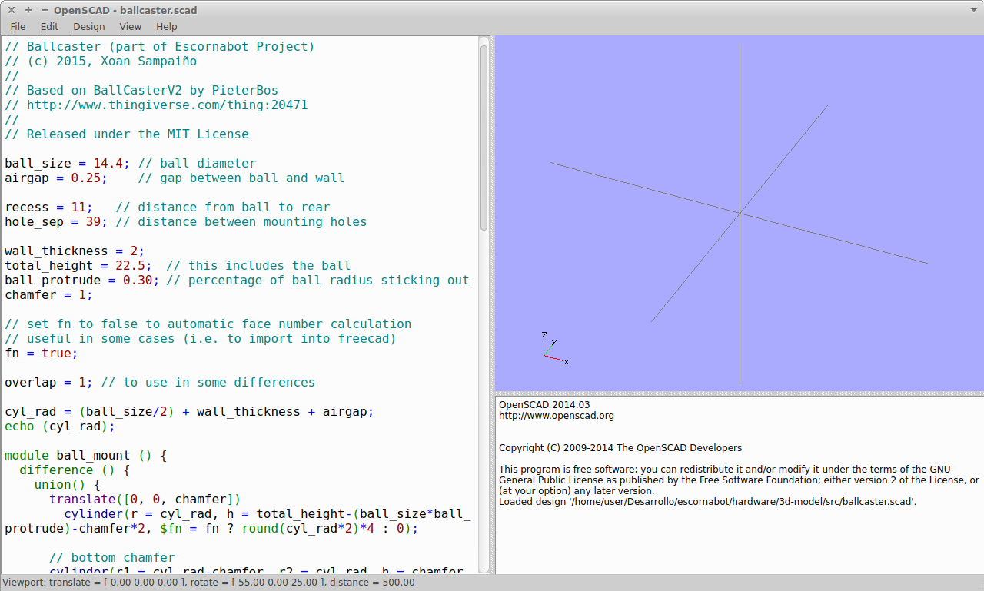Click the 'difference () {' line

pos(75,470)
